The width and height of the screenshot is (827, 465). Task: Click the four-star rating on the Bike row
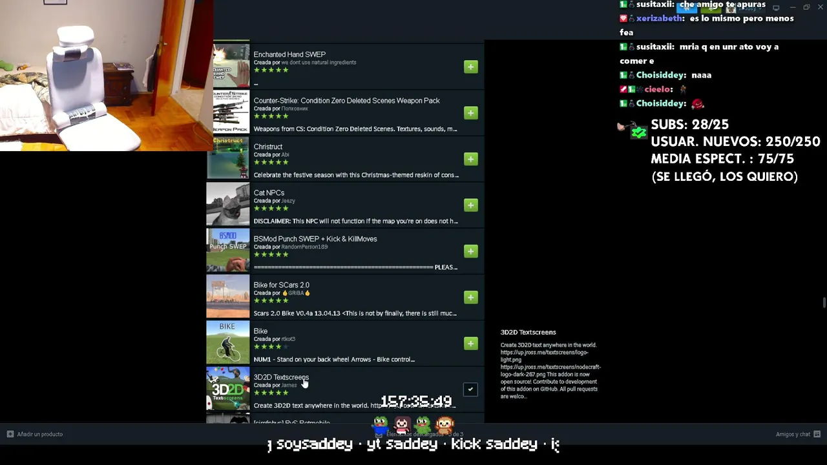tap(271, 347)
